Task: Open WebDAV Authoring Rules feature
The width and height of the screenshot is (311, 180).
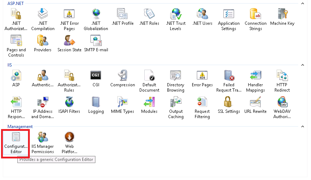Action: pos(282,108)
